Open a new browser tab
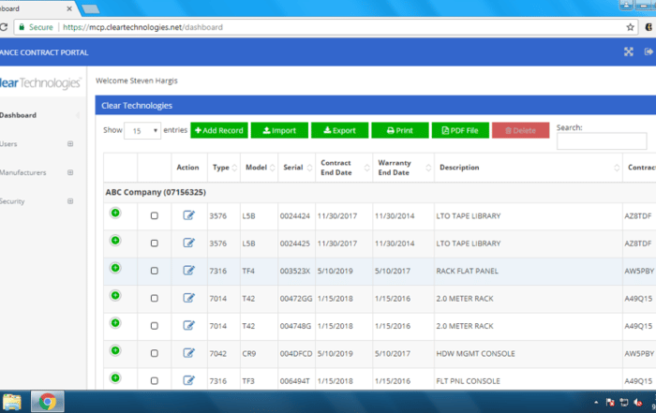 click(x=91, y=8)
